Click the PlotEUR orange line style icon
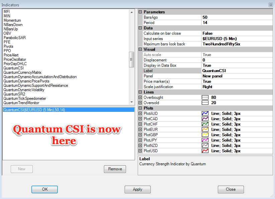 pyautogui.click(x=205, y=130)
